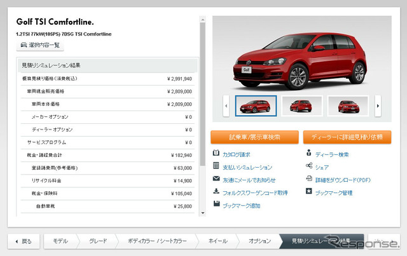Viewport: 407px width, 256px height.
Task: Click the catalog request book icon
Action: (x=216, y=152)
